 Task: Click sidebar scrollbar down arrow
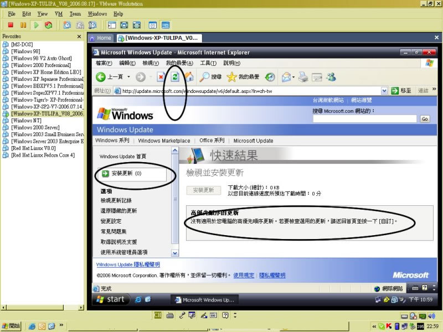click(x=175, y=253)
